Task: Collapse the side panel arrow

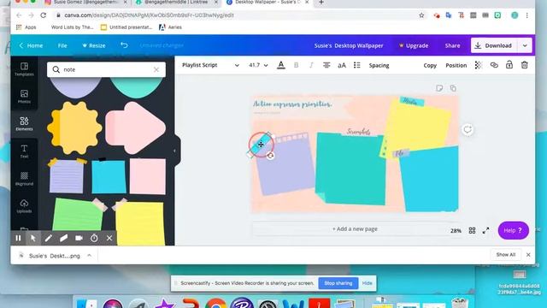Action: point(174,151)
